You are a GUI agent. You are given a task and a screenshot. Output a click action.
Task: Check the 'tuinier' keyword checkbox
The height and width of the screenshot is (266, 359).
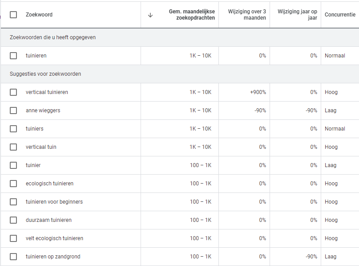click(13, 165)
